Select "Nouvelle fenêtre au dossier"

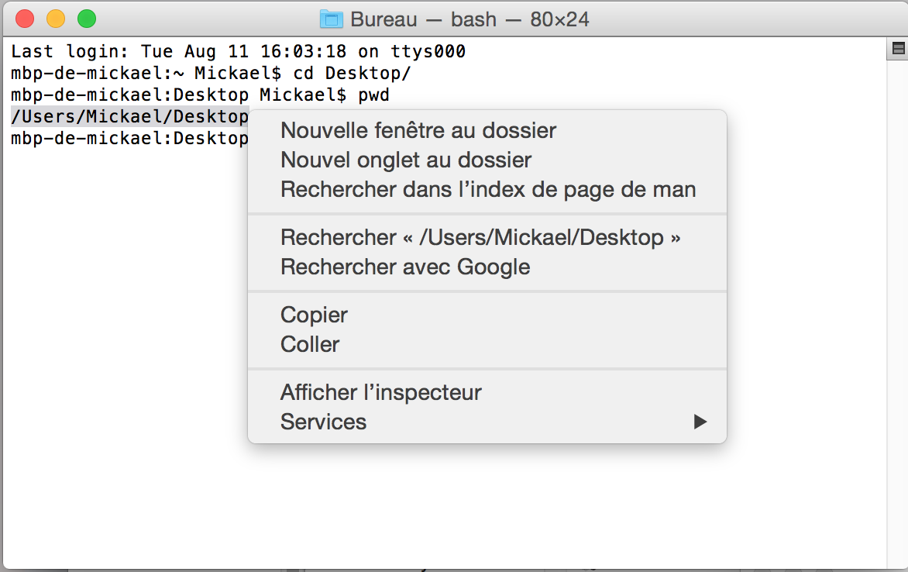(418, 130)
